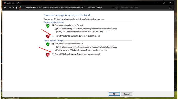
Task: Expand chevron after Control Panel breadcrumb
Action: click(x=38, y=8)
